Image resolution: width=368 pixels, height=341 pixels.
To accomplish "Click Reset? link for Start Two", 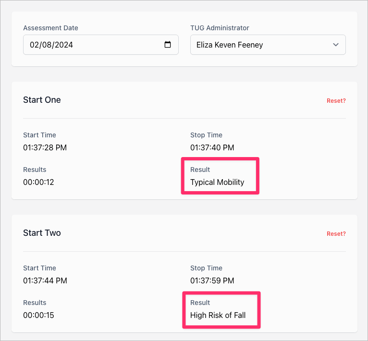I will click(x=336, y=234).
